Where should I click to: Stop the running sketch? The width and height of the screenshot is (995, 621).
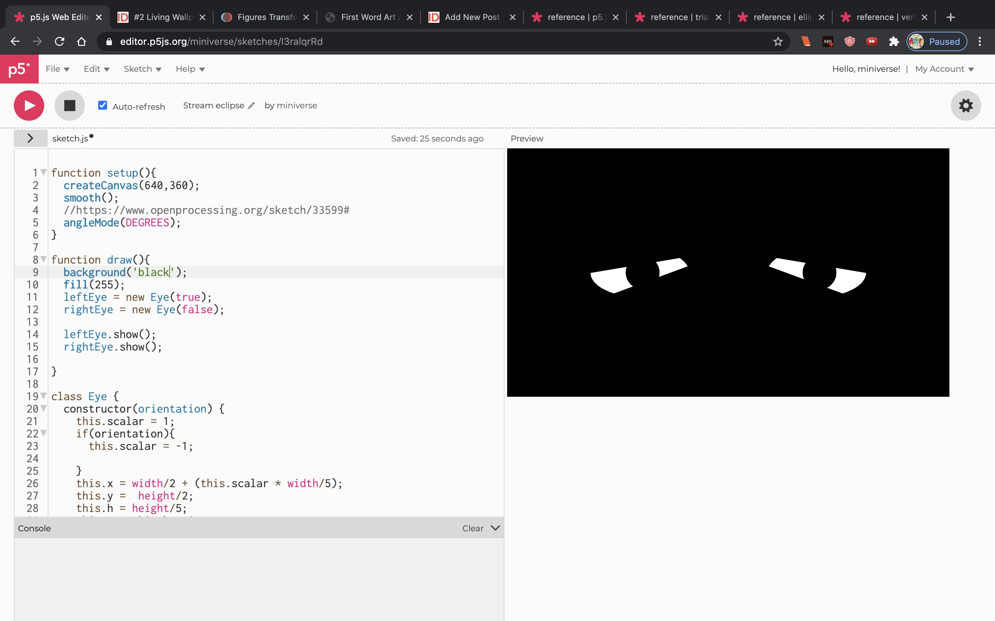click(x=69, y=106)
